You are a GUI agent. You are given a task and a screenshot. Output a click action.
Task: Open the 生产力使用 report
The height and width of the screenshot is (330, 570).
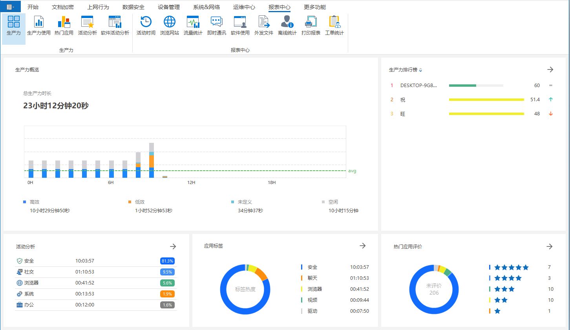[x=39, y=26]
